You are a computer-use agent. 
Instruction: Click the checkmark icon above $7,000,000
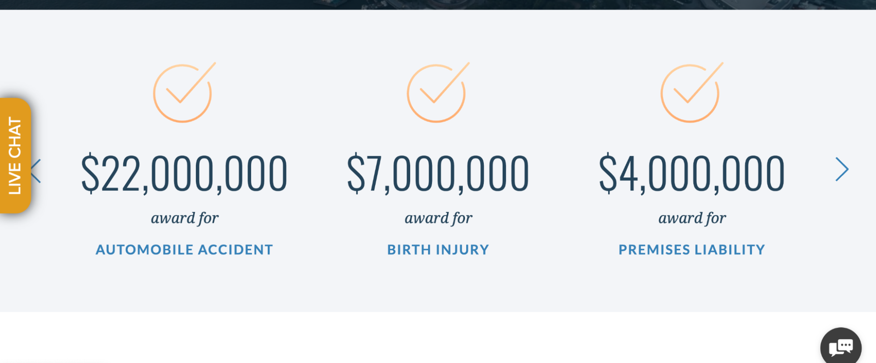[436, 93]
